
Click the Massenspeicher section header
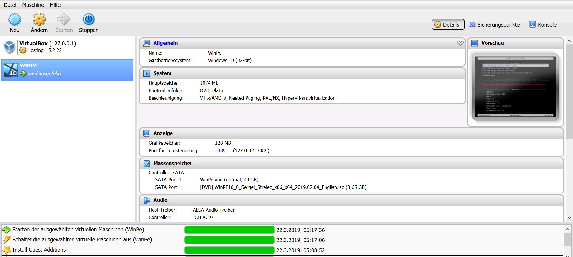click(352, 164)
